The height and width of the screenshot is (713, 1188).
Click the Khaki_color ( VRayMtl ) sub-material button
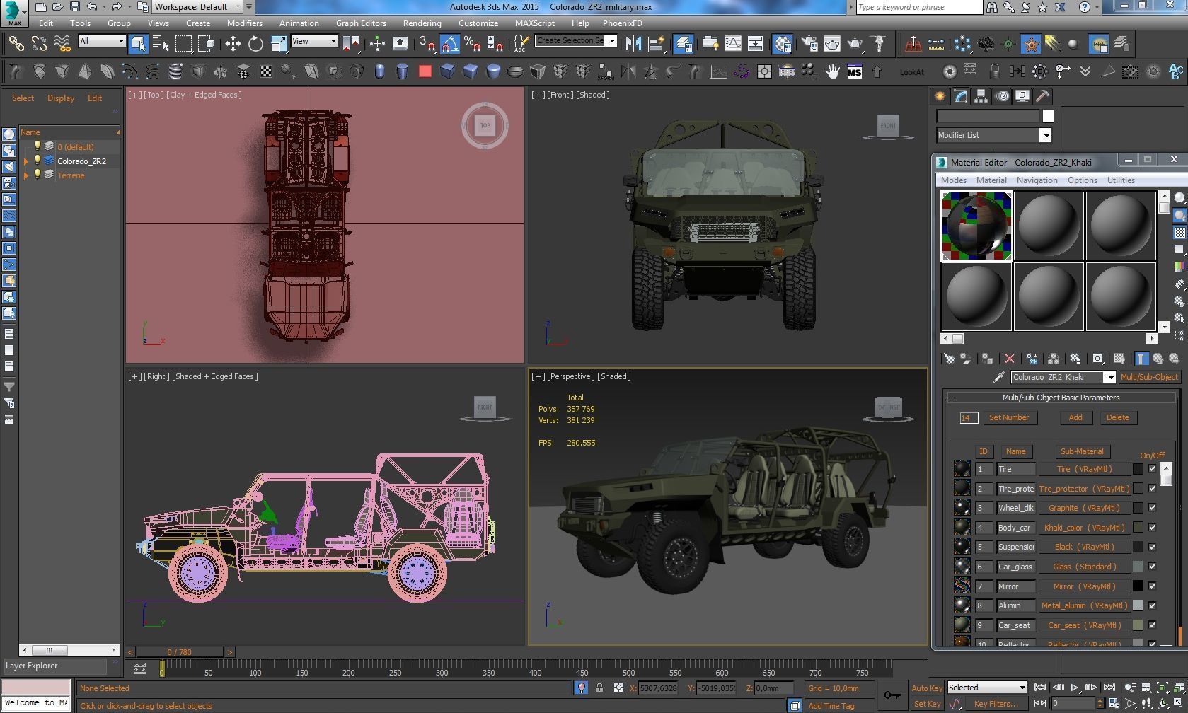pyautogui.click(x=1084, y=528)
